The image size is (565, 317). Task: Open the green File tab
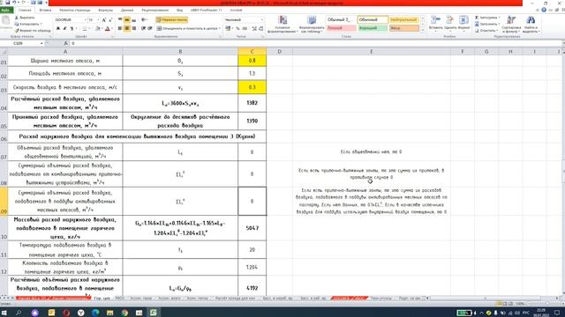(x=6, y=10)
